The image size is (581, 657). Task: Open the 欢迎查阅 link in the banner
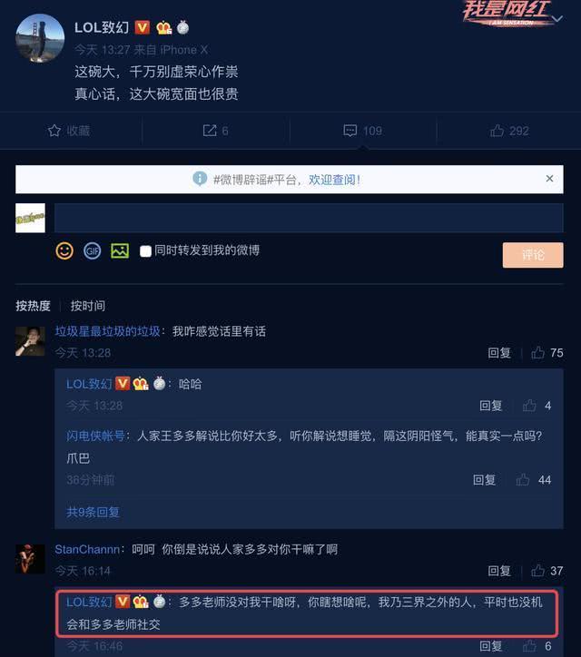[334, 180]
